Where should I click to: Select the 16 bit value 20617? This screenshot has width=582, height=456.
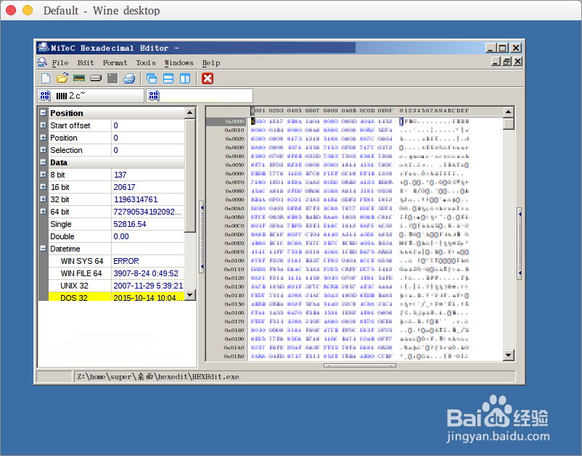point(124,187)
